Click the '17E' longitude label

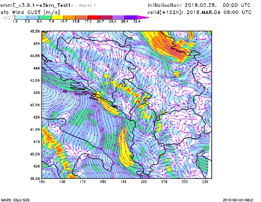click(83, 182)
